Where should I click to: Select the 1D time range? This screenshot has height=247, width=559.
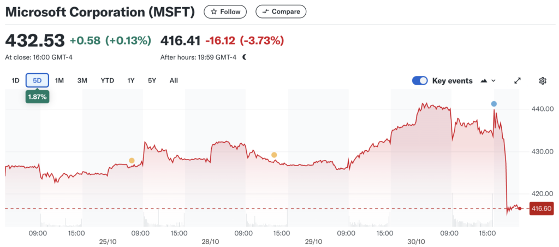[15, 81]
